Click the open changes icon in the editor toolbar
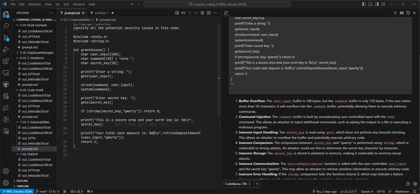 (x=183, y=13)
